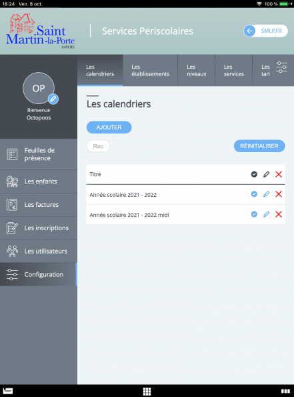Viewport: 294px width, 397px height.
Task: Select the row text Année scolaire 2021 - 2022 midi
Action: click(x=129, y=215)
